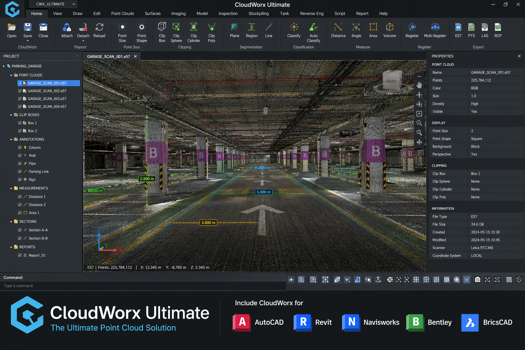Toggle the Box 2 checkbox
The width and height of the screenshot is (525, 350).
pos(20,131)
